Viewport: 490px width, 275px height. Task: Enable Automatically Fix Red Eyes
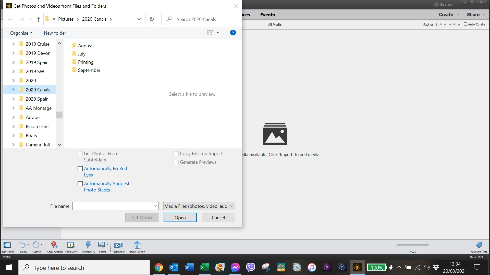coord(80,169)
